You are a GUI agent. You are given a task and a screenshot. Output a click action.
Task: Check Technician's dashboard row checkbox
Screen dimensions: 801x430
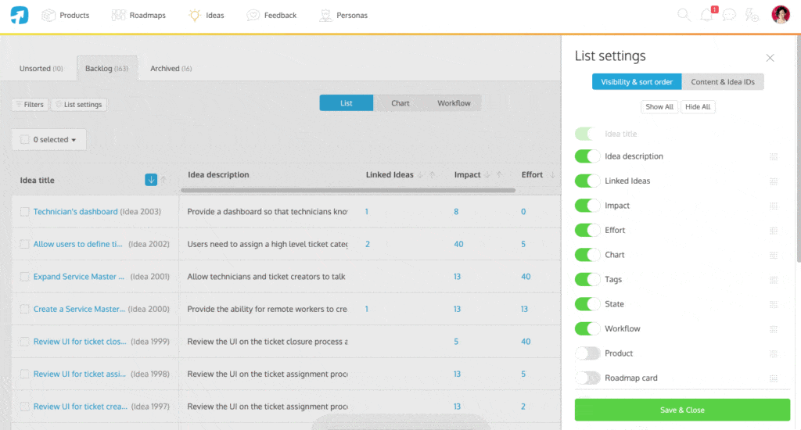tap(24, 211)
